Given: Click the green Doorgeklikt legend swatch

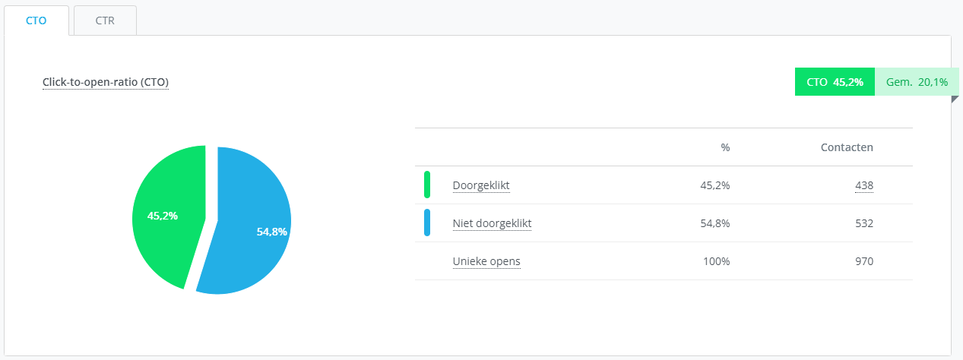Looking at the screenshot, I should [x=427, y=185].
